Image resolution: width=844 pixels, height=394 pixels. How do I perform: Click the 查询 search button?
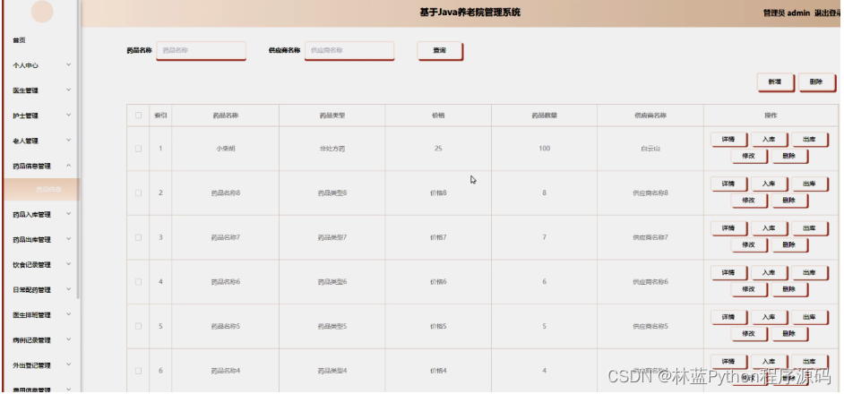tap(440, 51)
